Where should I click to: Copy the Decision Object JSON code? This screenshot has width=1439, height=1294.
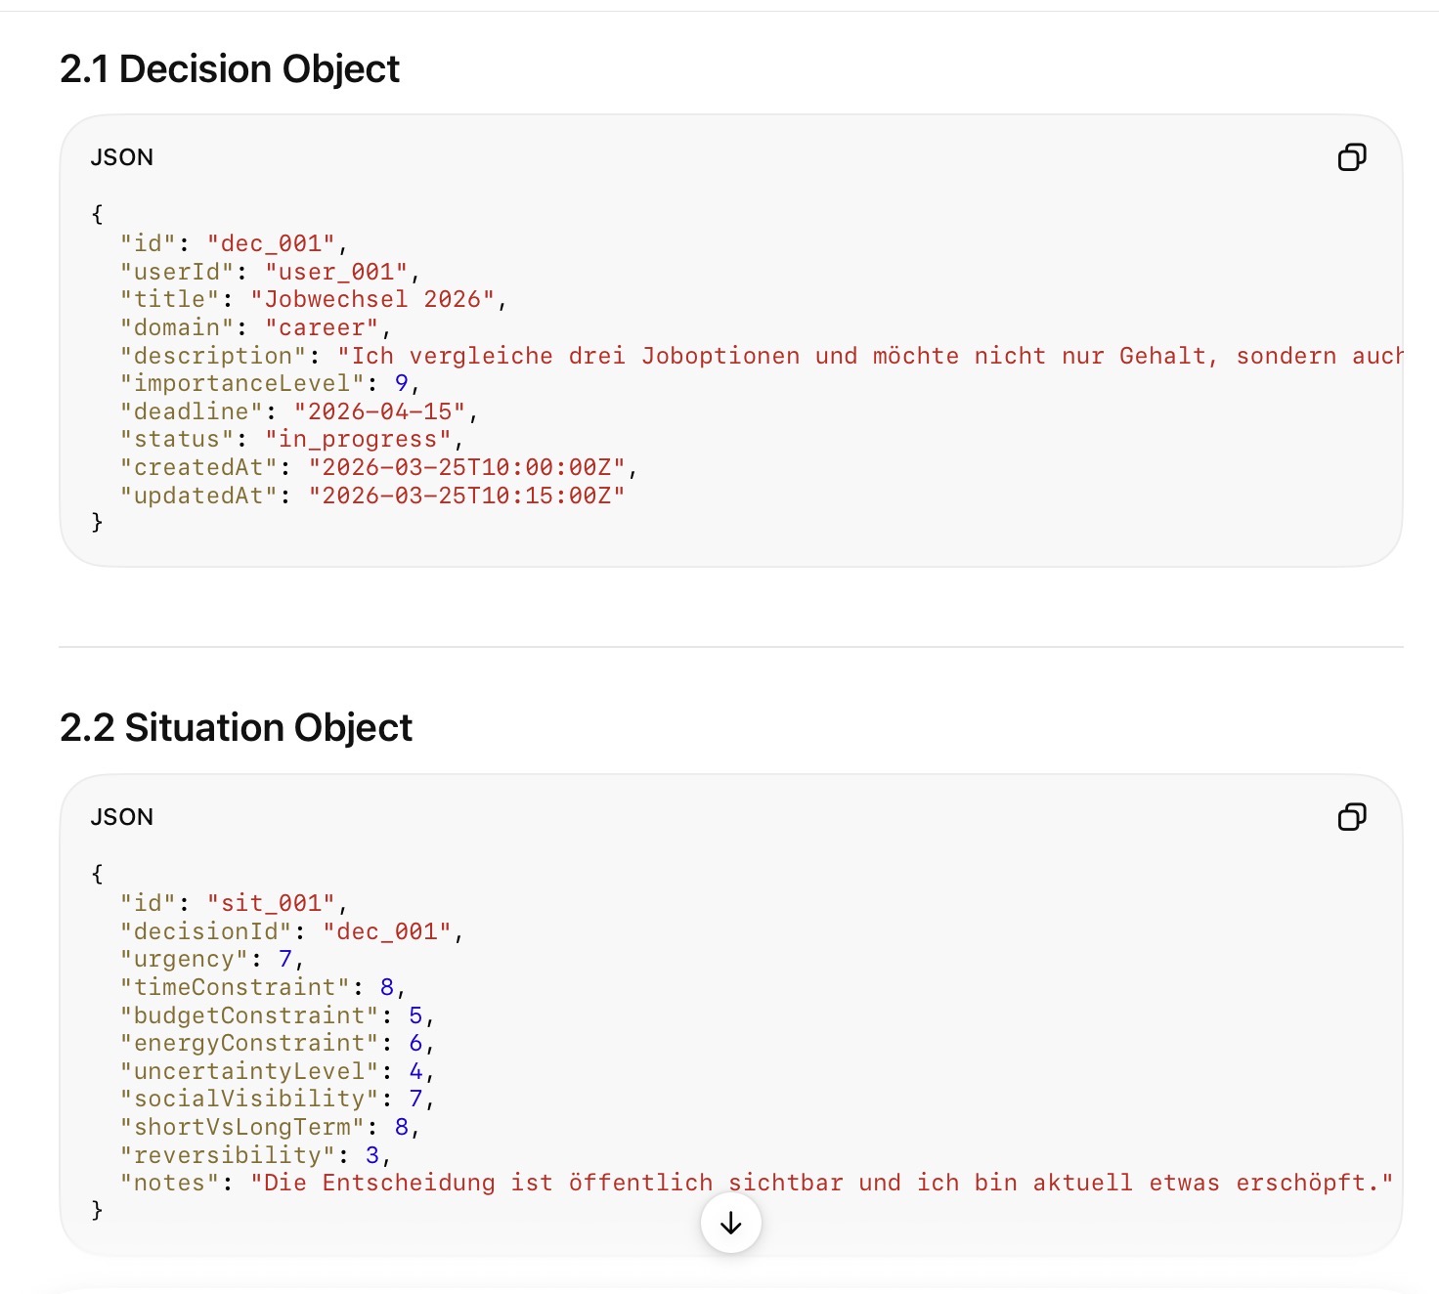pos(1352,157)
